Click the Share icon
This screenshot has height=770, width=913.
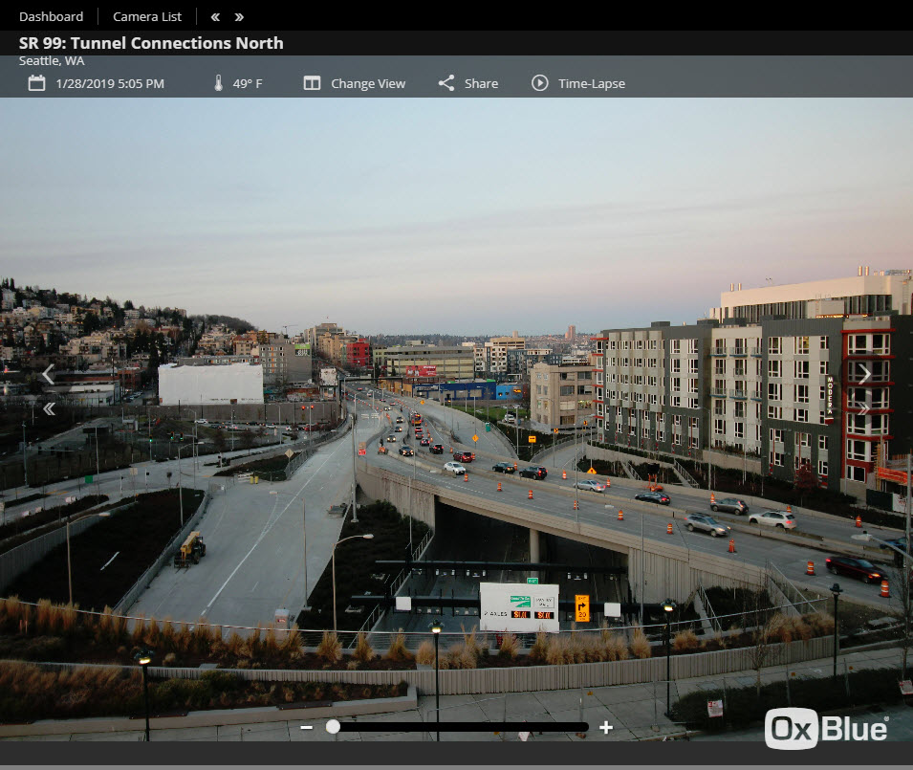(446, 83)
